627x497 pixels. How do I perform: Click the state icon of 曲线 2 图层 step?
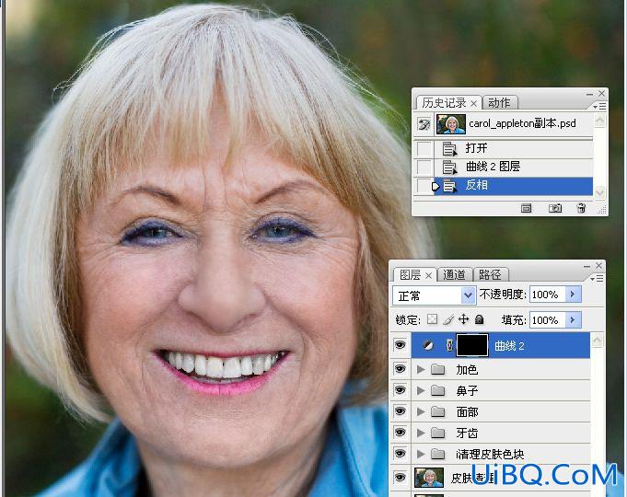[449, 168]
